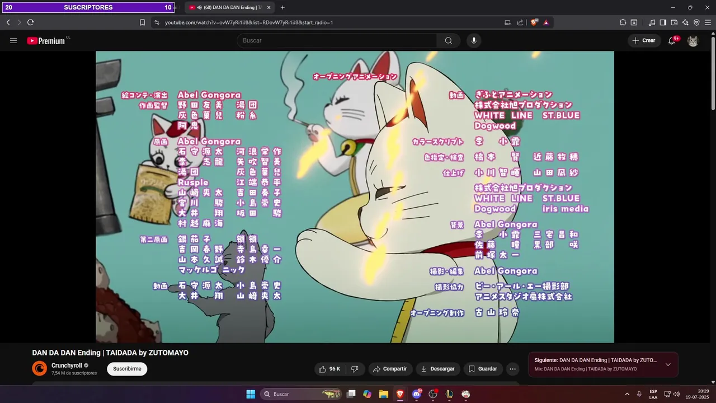Image resolution: width=716 pixels, height=403 pixels.
Task: Select the DAN DA DAN Ending tab
Action: [x=229, y=7]
